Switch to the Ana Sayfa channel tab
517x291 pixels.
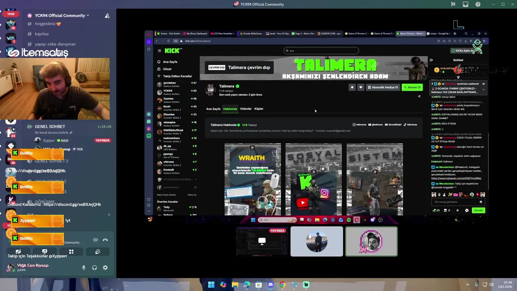coord(213,109)
